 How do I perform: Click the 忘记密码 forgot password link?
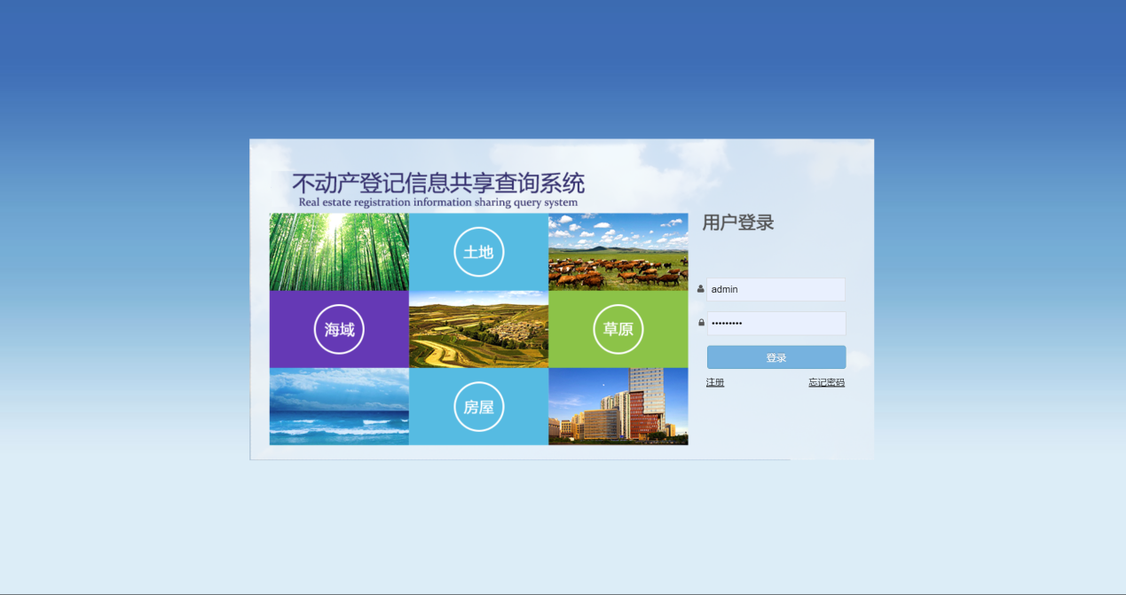point(827,382)
